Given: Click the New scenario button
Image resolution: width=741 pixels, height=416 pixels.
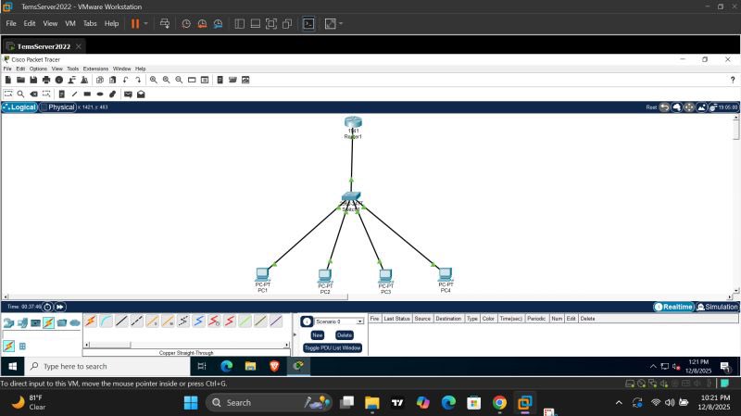Looking at the screenshot, I should coord(317,335).
